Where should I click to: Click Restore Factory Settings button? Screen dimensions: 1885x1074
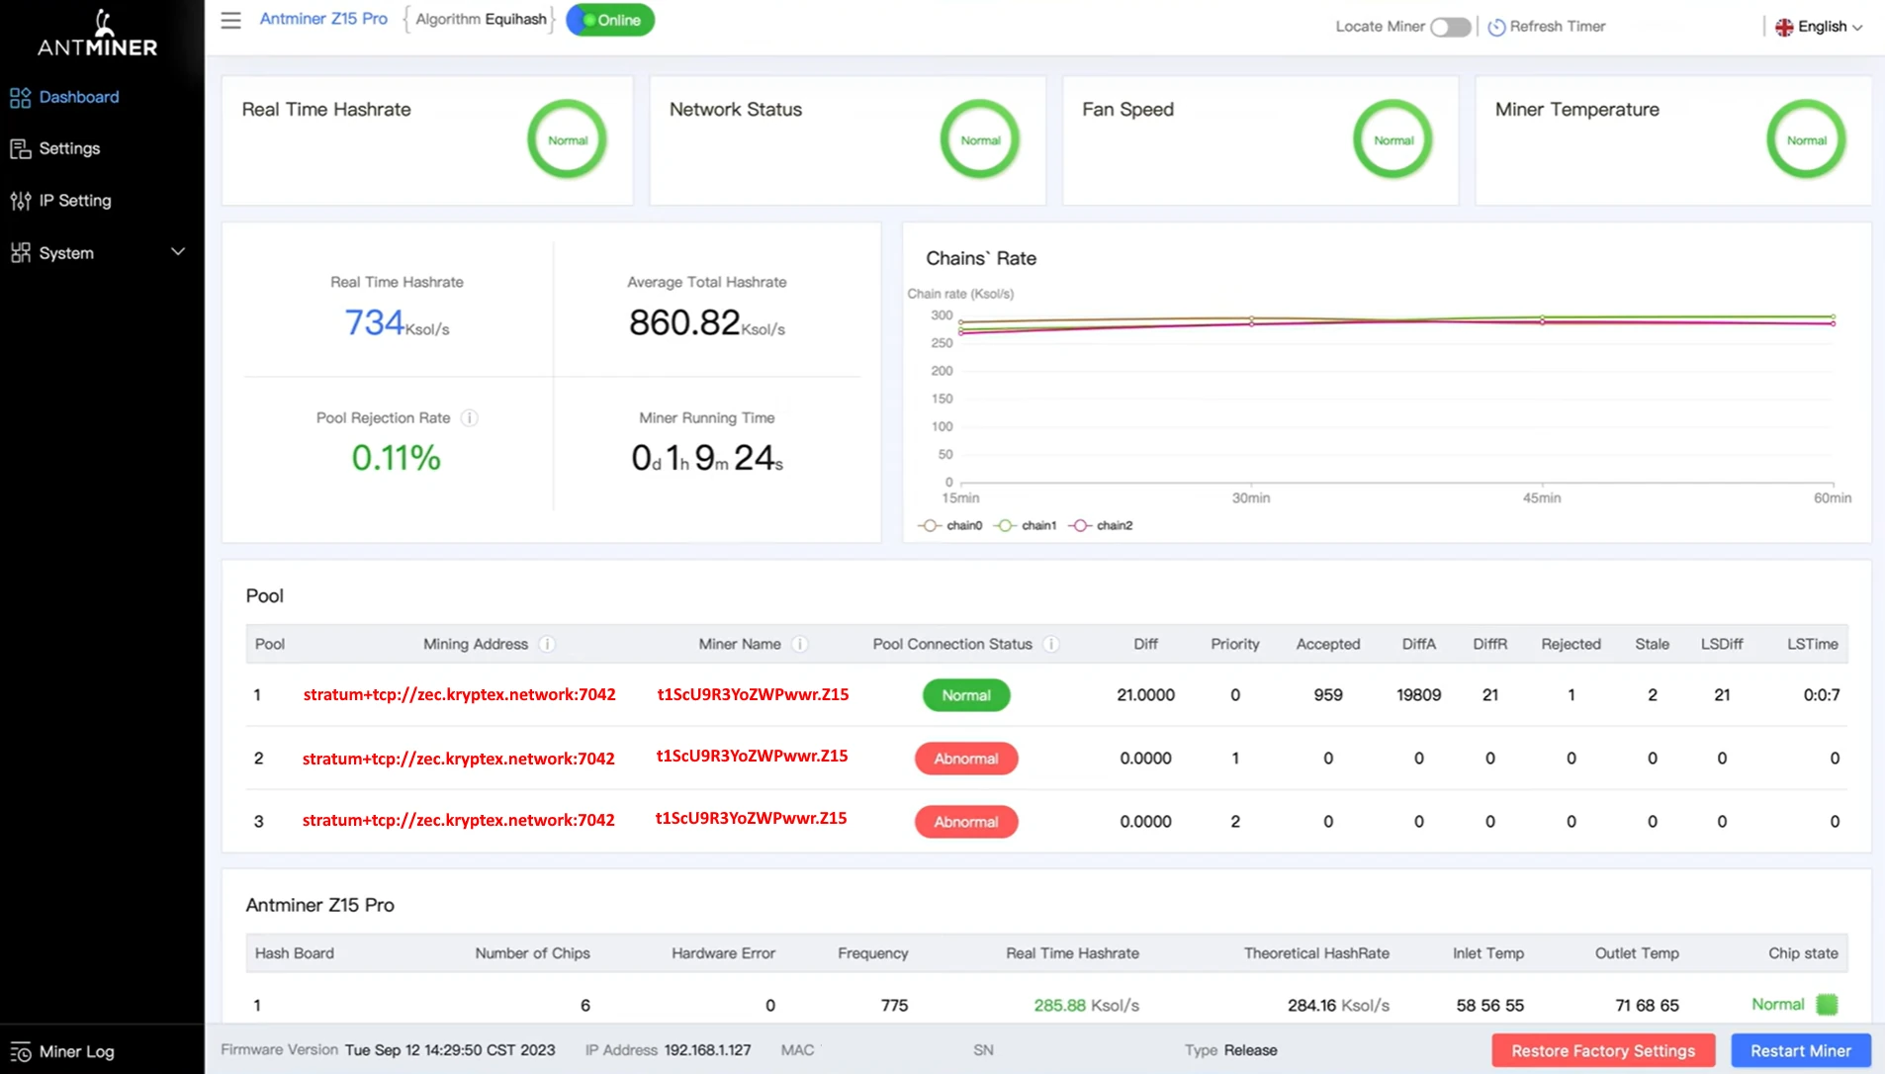(1602, 1050)
